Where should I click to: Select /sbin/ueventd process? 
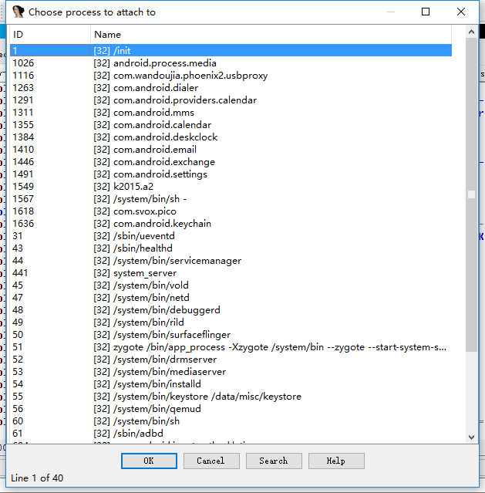tap(231, 236)
